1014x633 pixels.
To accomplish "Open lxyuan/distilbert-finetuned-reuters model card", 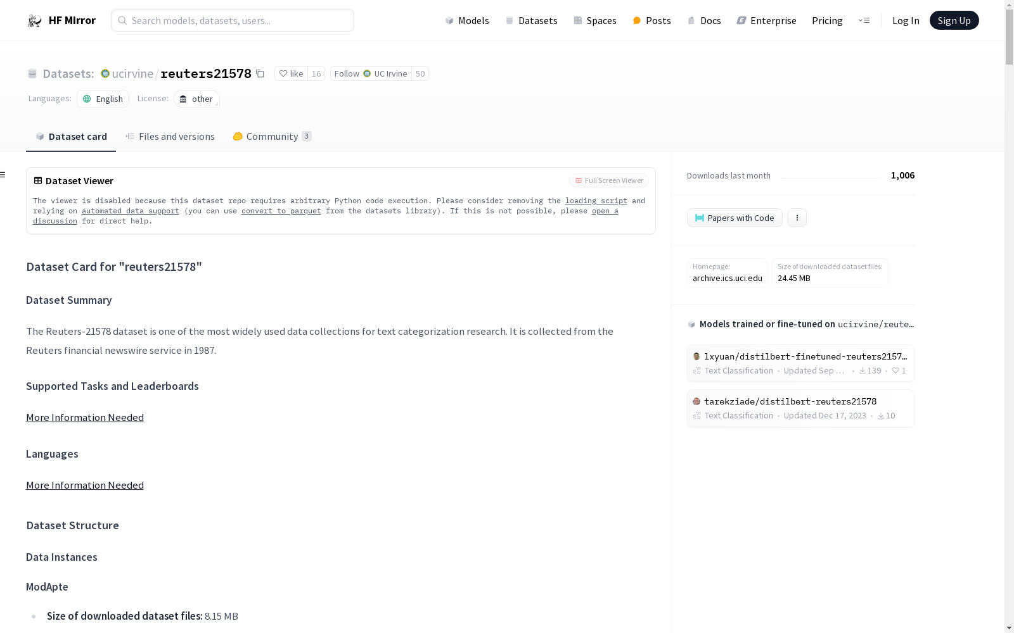I will tap(800, 363).
